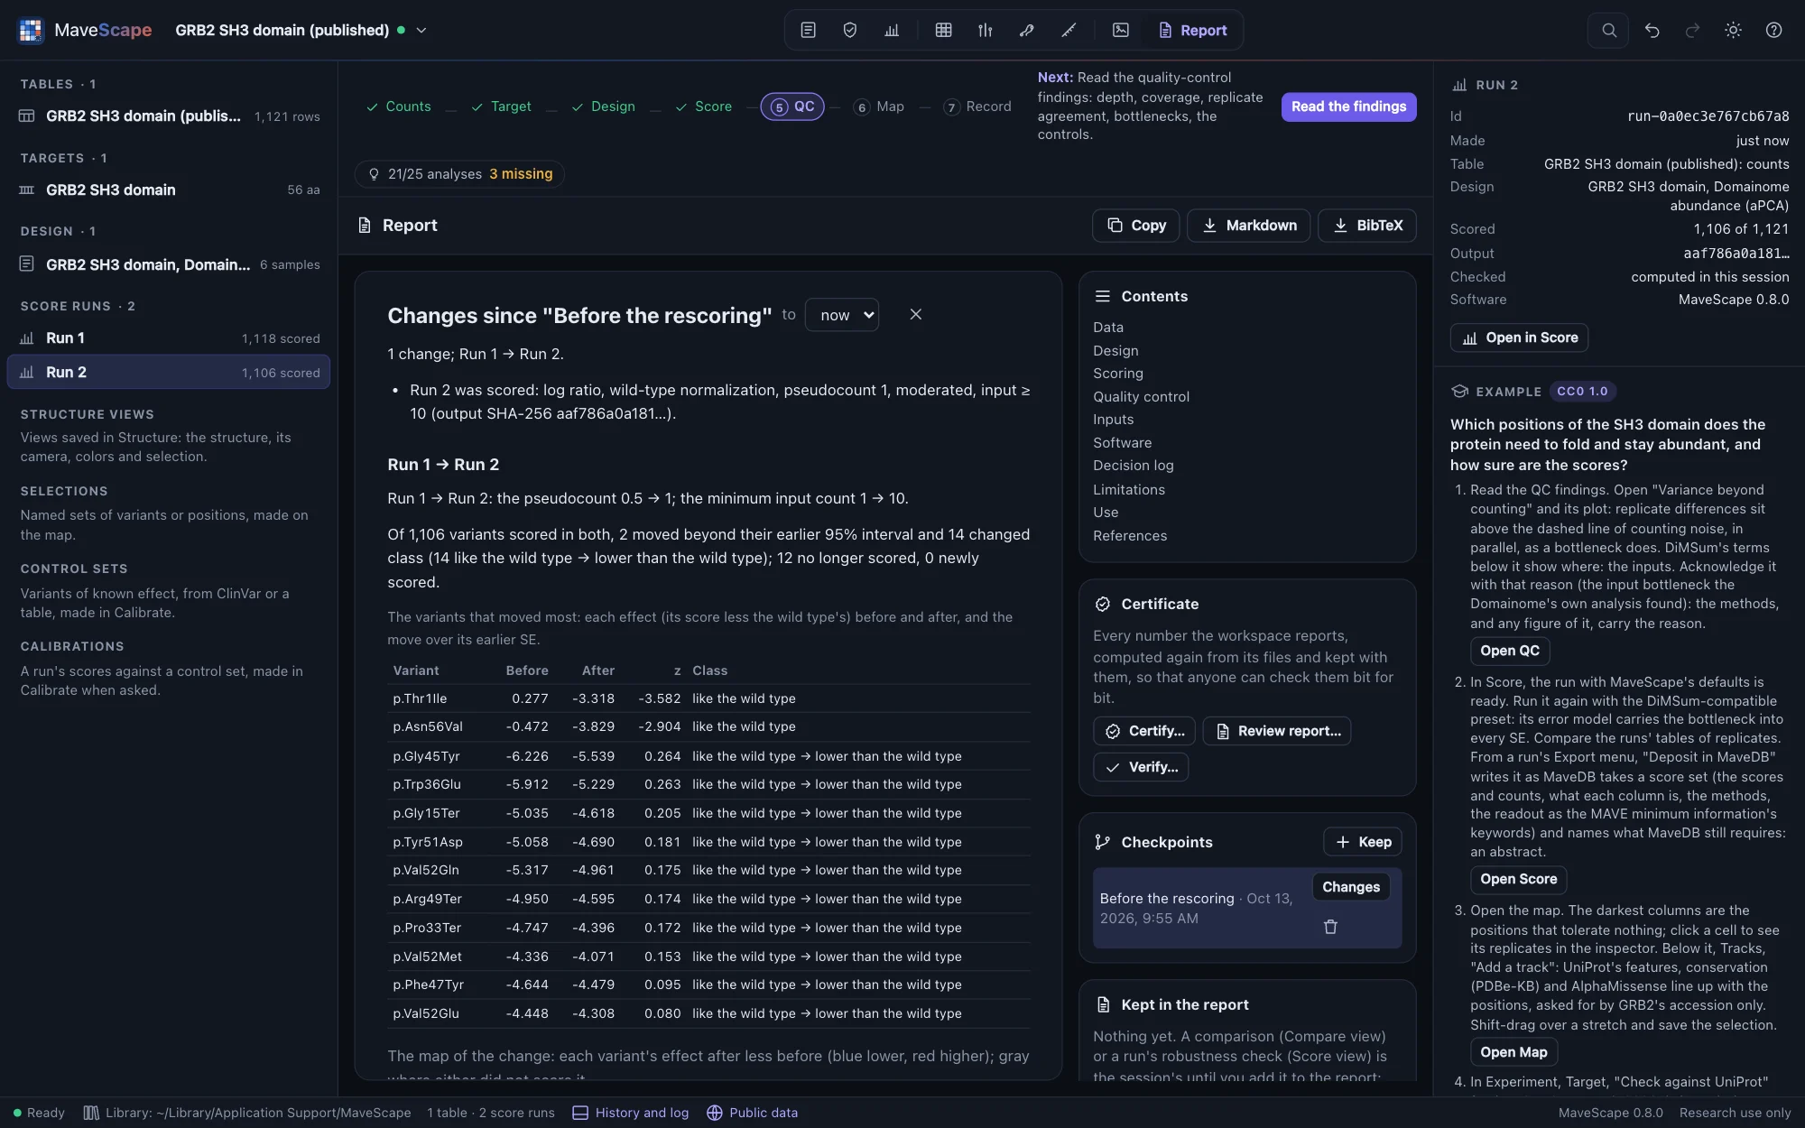Open the bar chart Score view icon
This screenshot has width=1805, height=1128.
pos(892,30)
